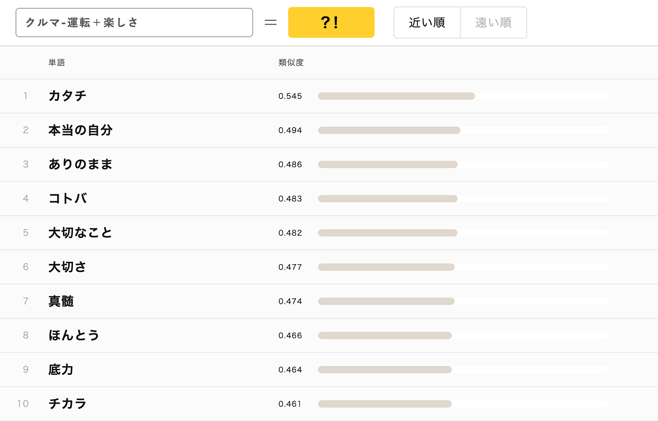Click the word 底力

[61, 369]
